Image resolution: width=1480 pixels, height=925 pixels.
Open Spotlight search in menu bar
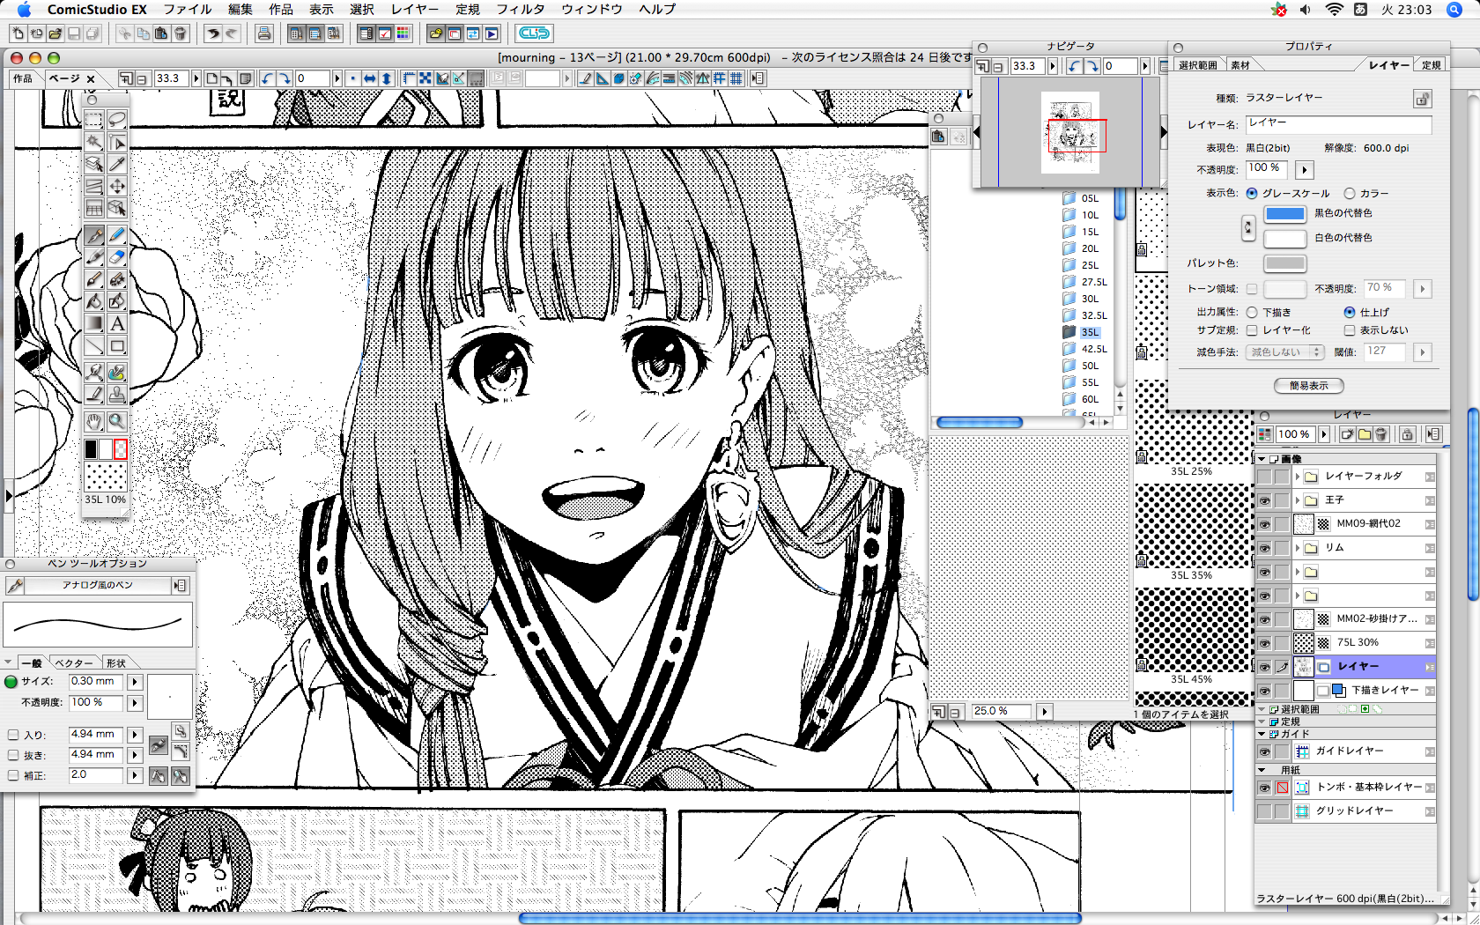click(x=1454, y=10)
